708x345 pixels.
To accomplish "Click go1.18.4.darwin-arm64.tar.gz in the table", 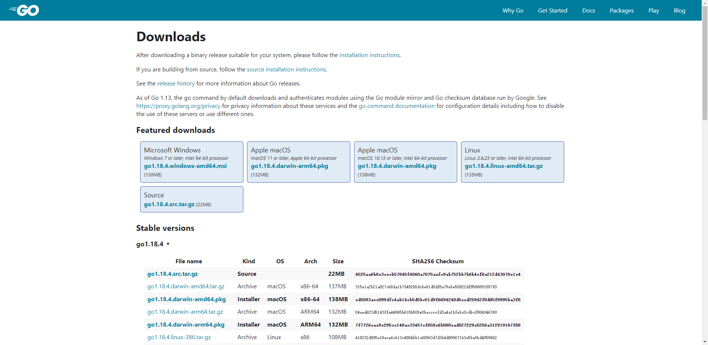I will coord(185,312).
